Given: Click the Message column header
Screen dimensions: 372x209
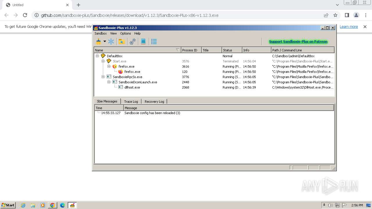Looking at the screenshot, I should point(229,108).
